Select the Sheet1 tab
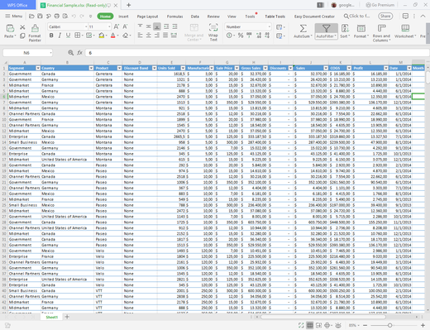The height and width of the screenshot is (330, 430). tap(52, 317)
